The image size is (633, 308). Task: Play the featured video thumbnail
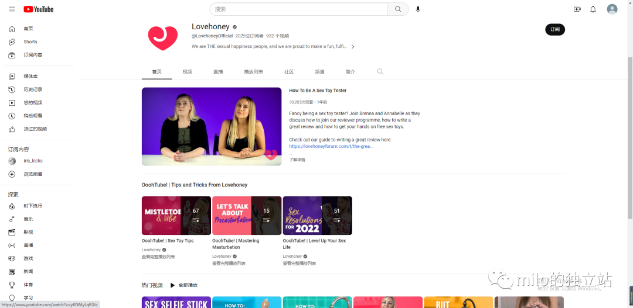click(x=212, y=126)
